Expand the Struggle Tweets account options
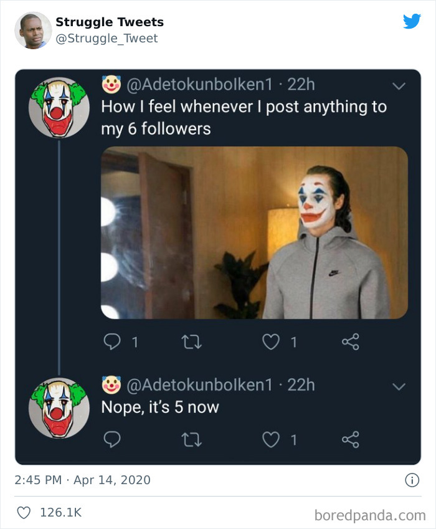The width and height of the screenshot is (436, 529). (x=109, y=21)
